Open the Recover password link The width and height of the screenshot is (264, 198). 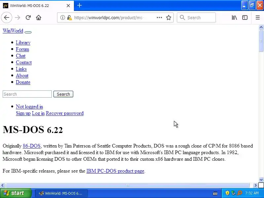point(65,113)
